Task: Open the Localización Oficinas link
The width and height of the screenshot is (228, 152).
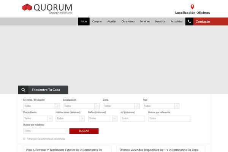Action: (x=192, y=13)
